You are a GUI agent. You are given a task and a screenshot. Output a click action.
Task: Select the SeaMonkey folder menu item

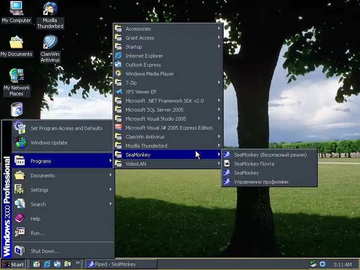tap(168, 154)
